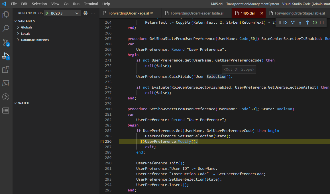This screenshot has height=194, width=330.
Task: Click the breakpoint arrow on line 286
Action: [x=102, y=142]
